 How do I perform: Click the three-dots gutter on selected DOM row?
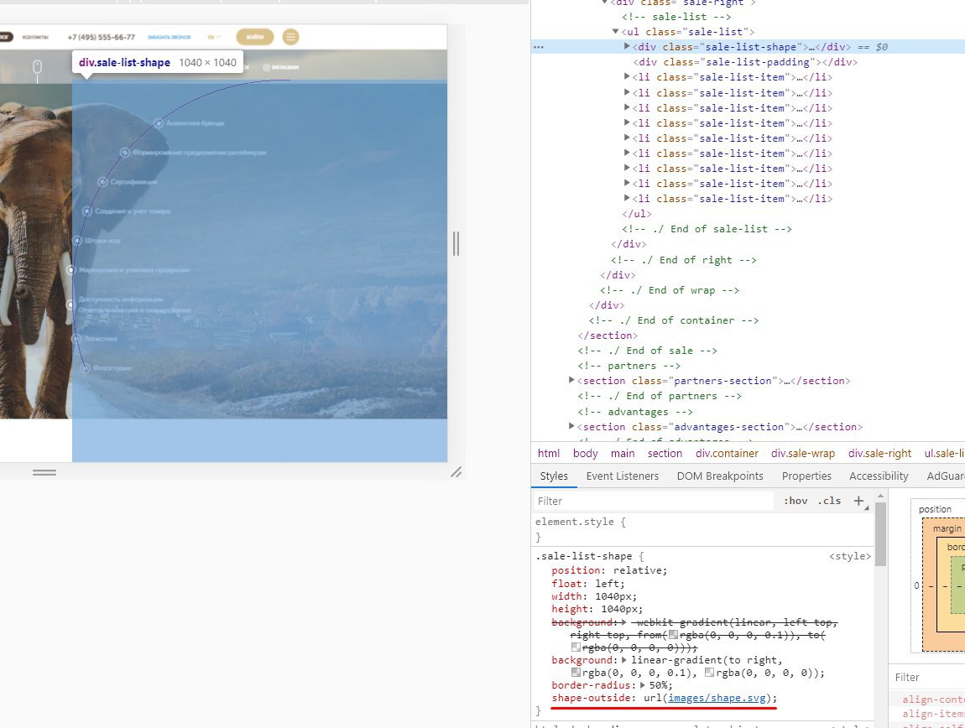(539, 47)
